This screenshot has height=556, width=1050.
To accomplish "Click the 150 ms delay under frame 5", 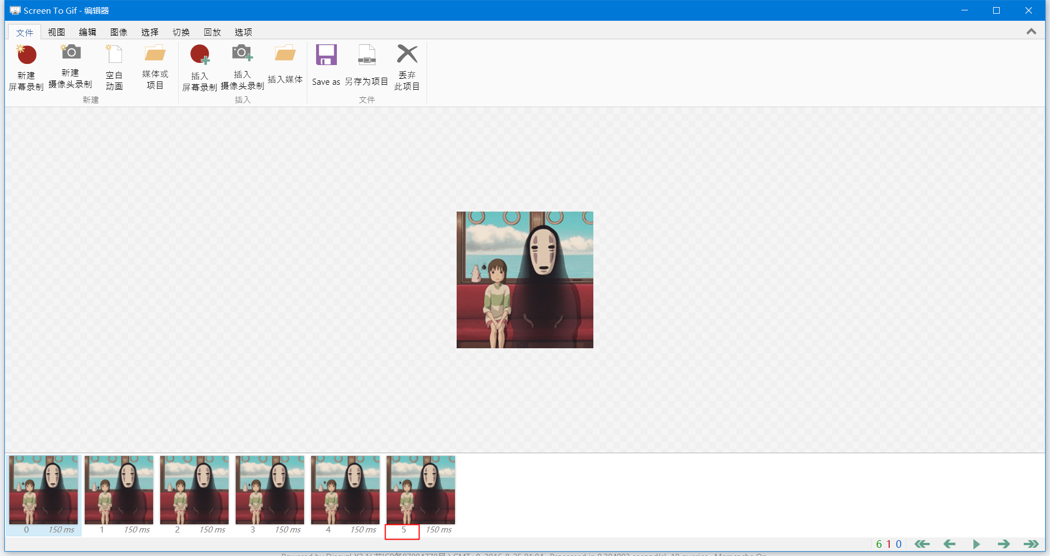I will (x=439, y=530).
